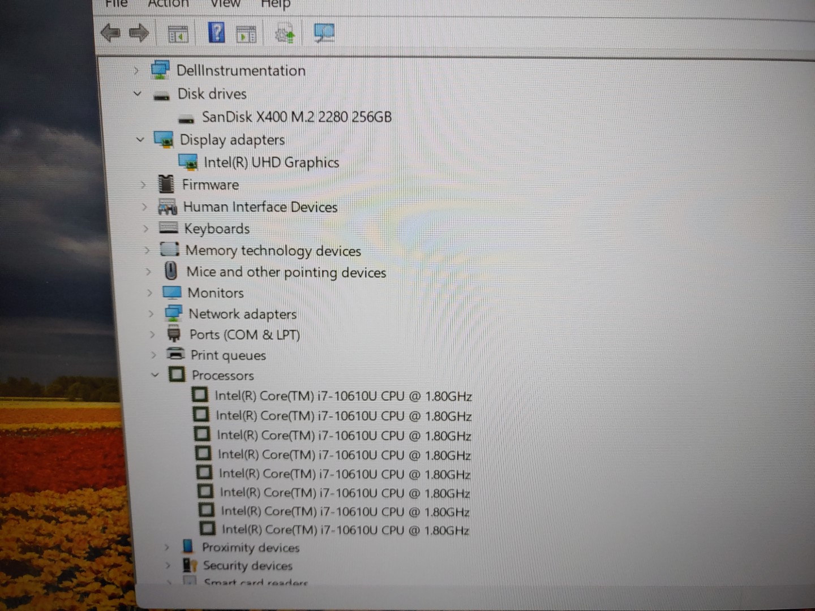Open the Help question-mark toolbar icon
The height and width of the screenshot is (611, 815).
pyautogui.click(x=216, y=33)
